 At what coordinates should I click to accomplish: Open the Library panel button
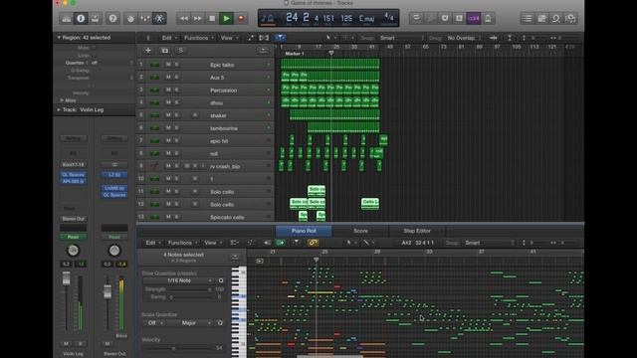click(x=67, y=18)
